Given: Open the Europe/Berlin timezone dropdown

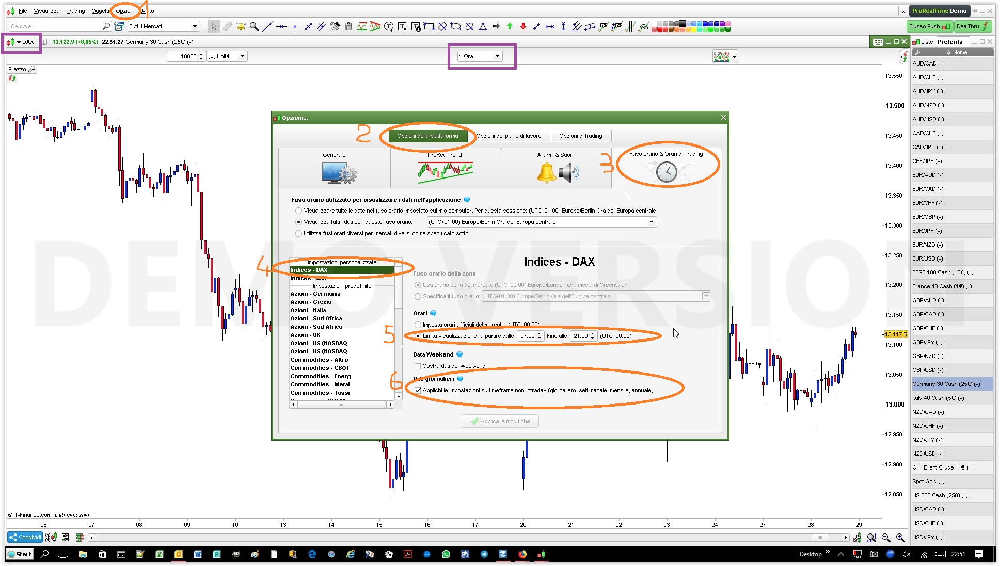Looking at the screenshot, I should [x=652, y=222].
